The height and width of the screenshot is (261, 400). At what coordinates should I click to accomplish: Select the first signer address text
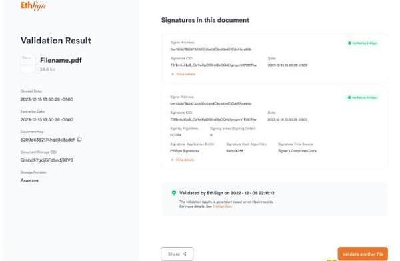coord(211,49)
